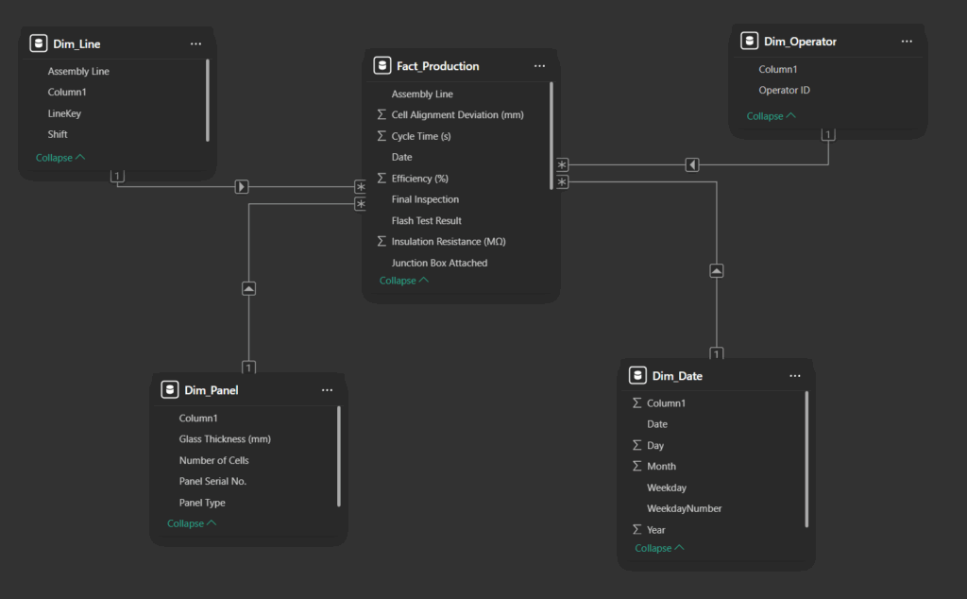Click the Dim_Panel table icon
Image resolution: width=967 pixels, height=599 pixels.
170,390
